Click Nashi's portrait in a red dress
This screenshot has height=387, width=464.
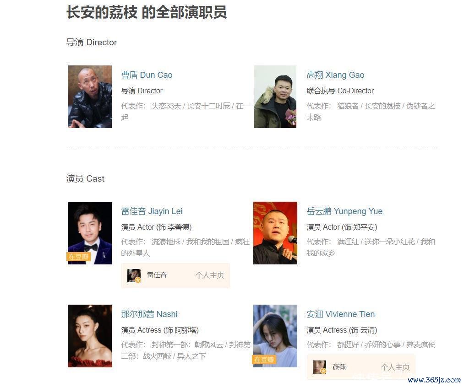coord(90,336)
